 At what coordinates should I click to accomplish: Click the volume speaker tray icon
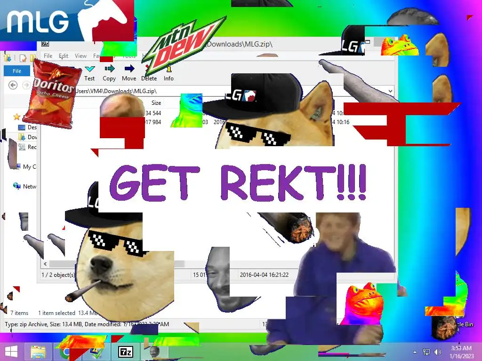click(437, 352)
